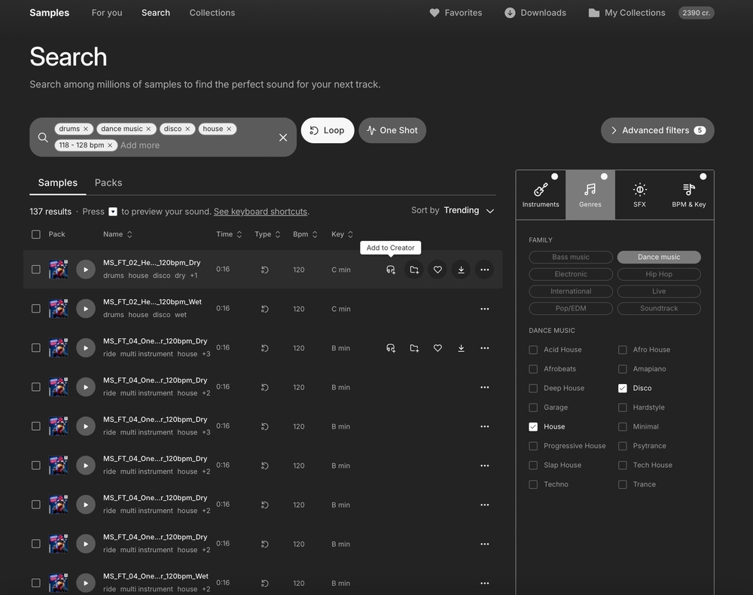Clear all search tags with X icon
This screenshot has width=753, height=595.
click(x=283, y=137)
